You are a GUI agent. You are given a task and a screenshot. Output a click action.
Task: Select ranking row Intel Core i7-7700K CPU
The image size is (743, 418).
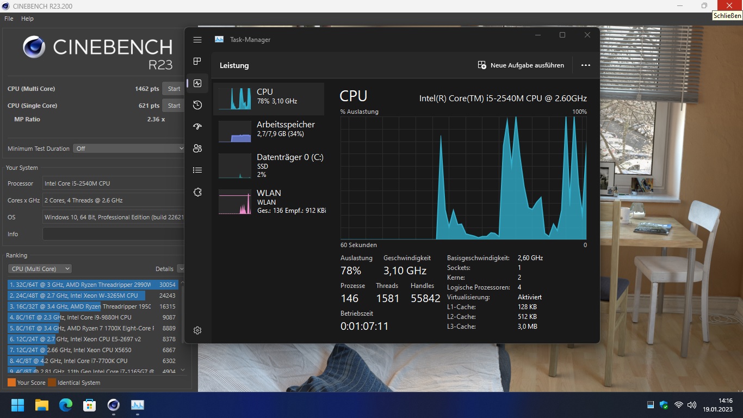coord(92,361)
